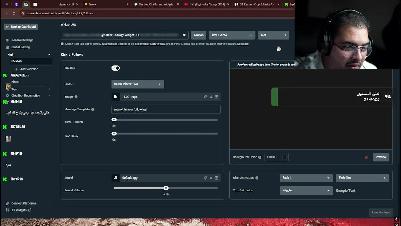The image size is (401, 226).
Task: Close the Fasel+ browser tab
Action: pos(128,4)
